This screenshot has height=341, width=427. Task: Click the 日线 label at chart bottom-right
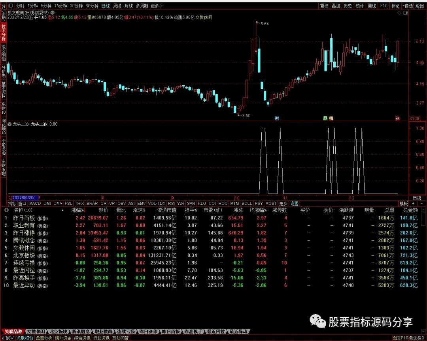click(417, 198)
